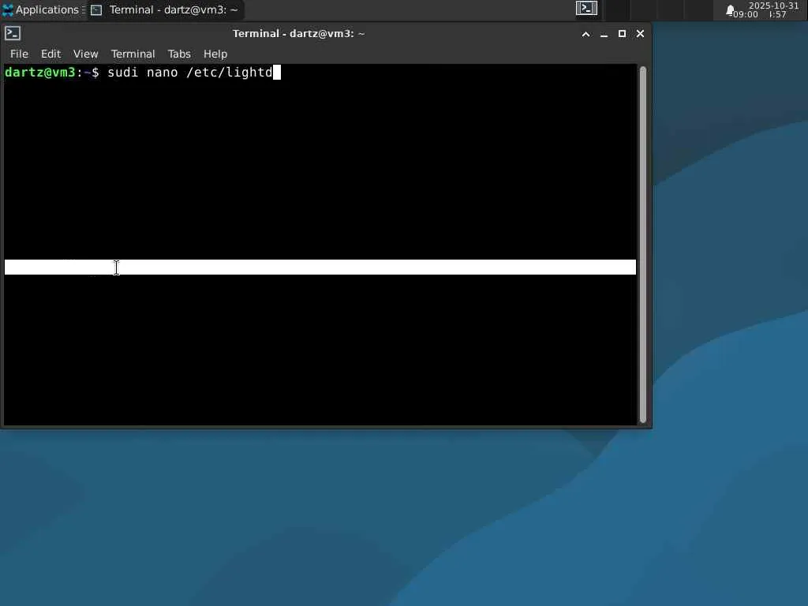Viewport: 808px width, 606px height.
Task: Minimize the terminal window
Action: click(x=604, y=34)
